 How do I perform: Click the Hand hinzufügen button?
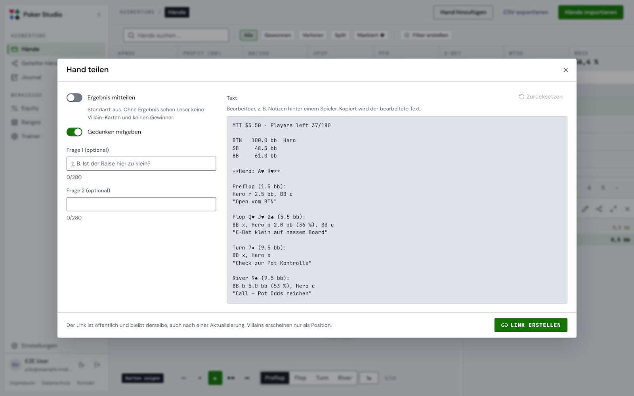click(x=463, y=12)
